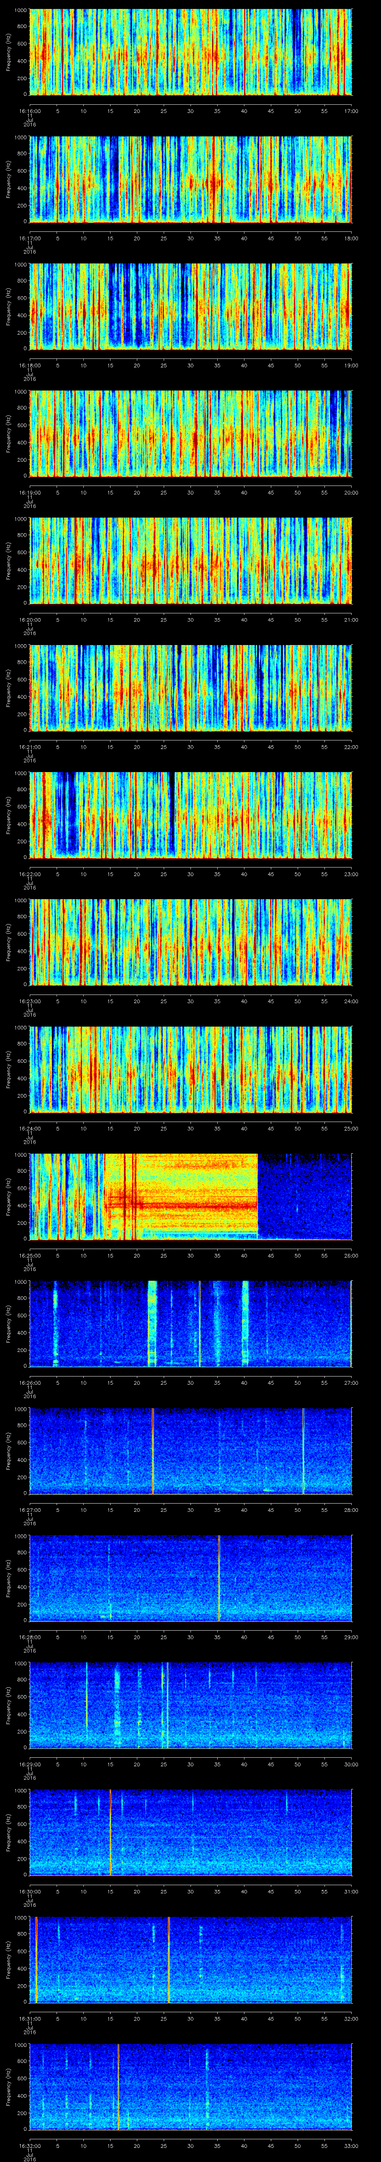Click the "16:28:00" start time label

tap(30, 1637)
